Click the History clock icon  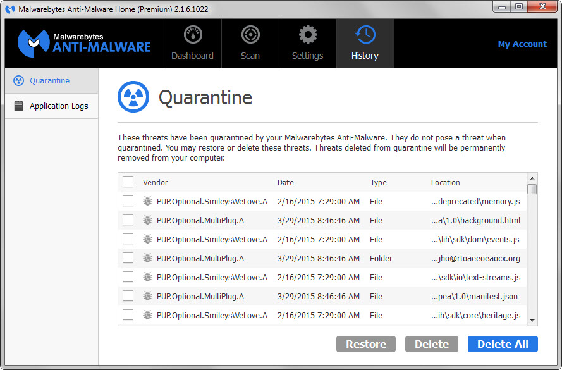click(x=365, y=35)
